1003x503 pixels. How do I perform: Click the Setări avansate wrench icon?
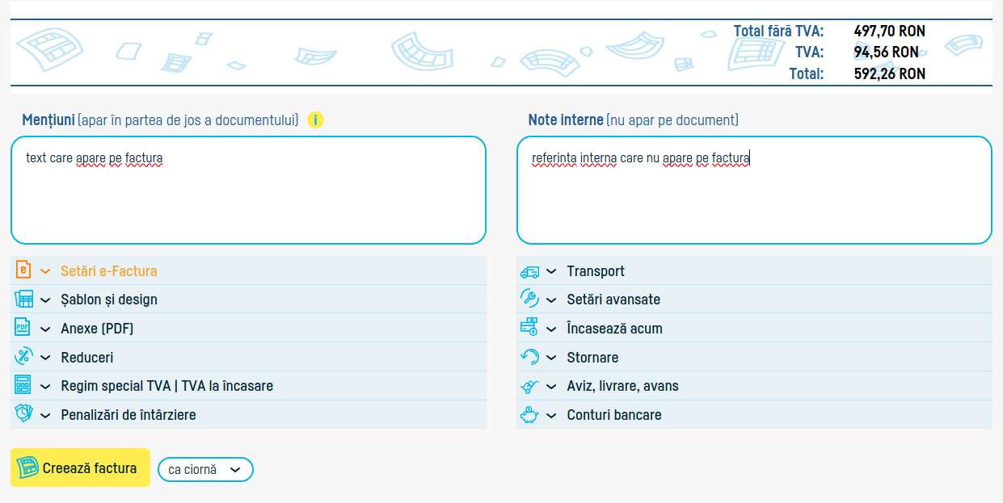click(x=529, y=299)
